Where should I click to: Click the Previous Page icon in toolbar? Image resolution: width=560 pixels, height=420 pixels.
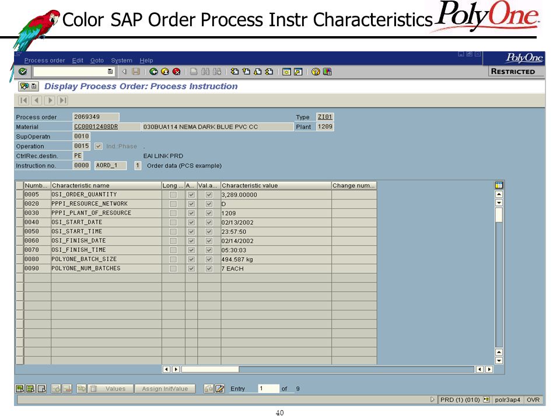tap(246, 72)
